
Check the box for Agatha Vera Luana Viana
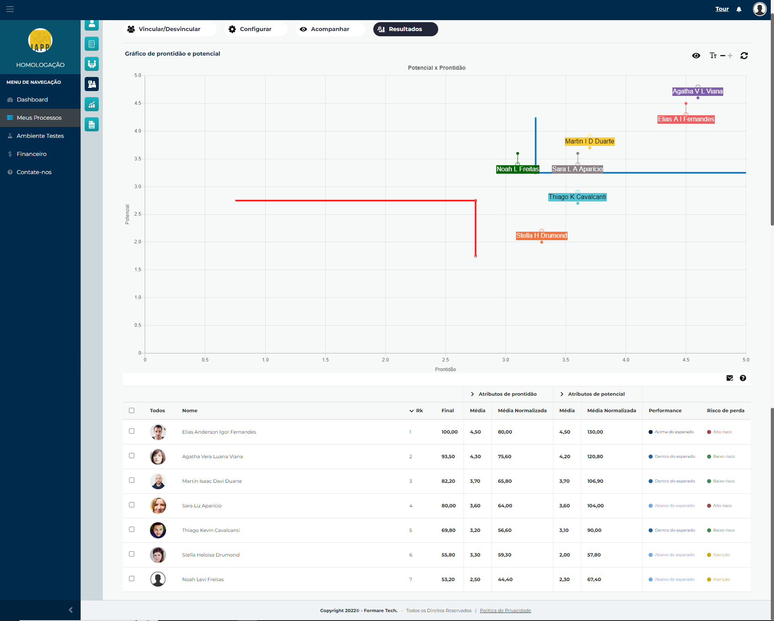pos(131,455)
